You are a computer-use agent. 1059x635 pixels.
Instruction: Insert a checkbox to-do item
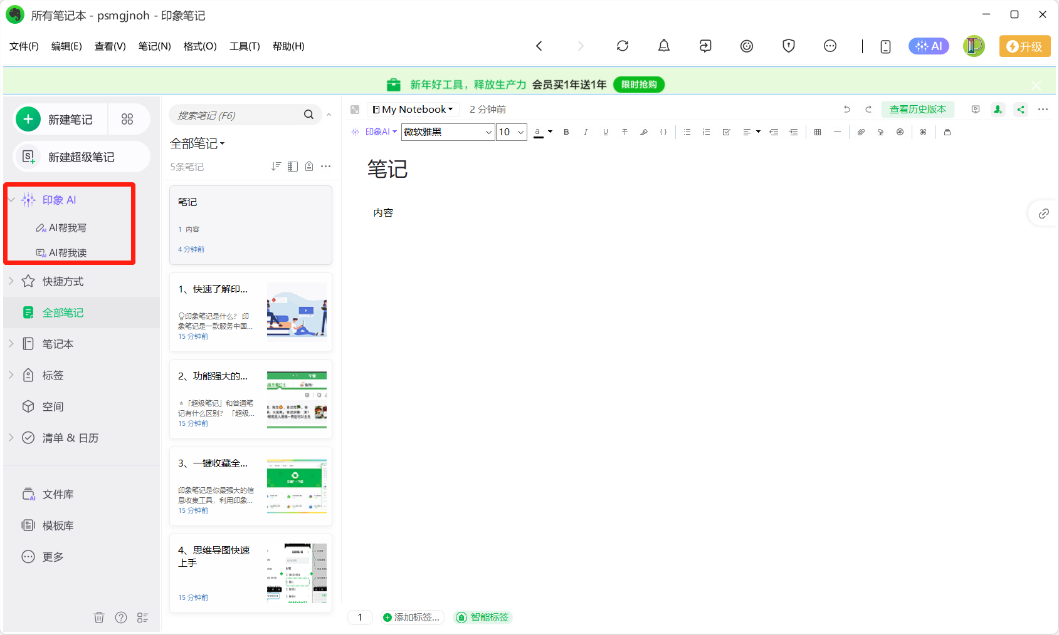click(726, 132)
